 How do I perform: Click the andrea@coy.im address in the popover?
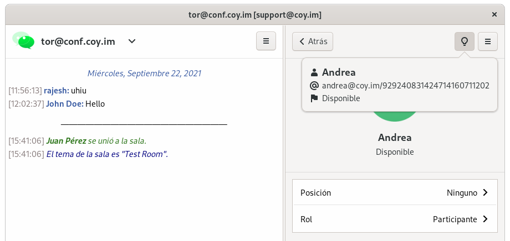click(x=405, y=86)
